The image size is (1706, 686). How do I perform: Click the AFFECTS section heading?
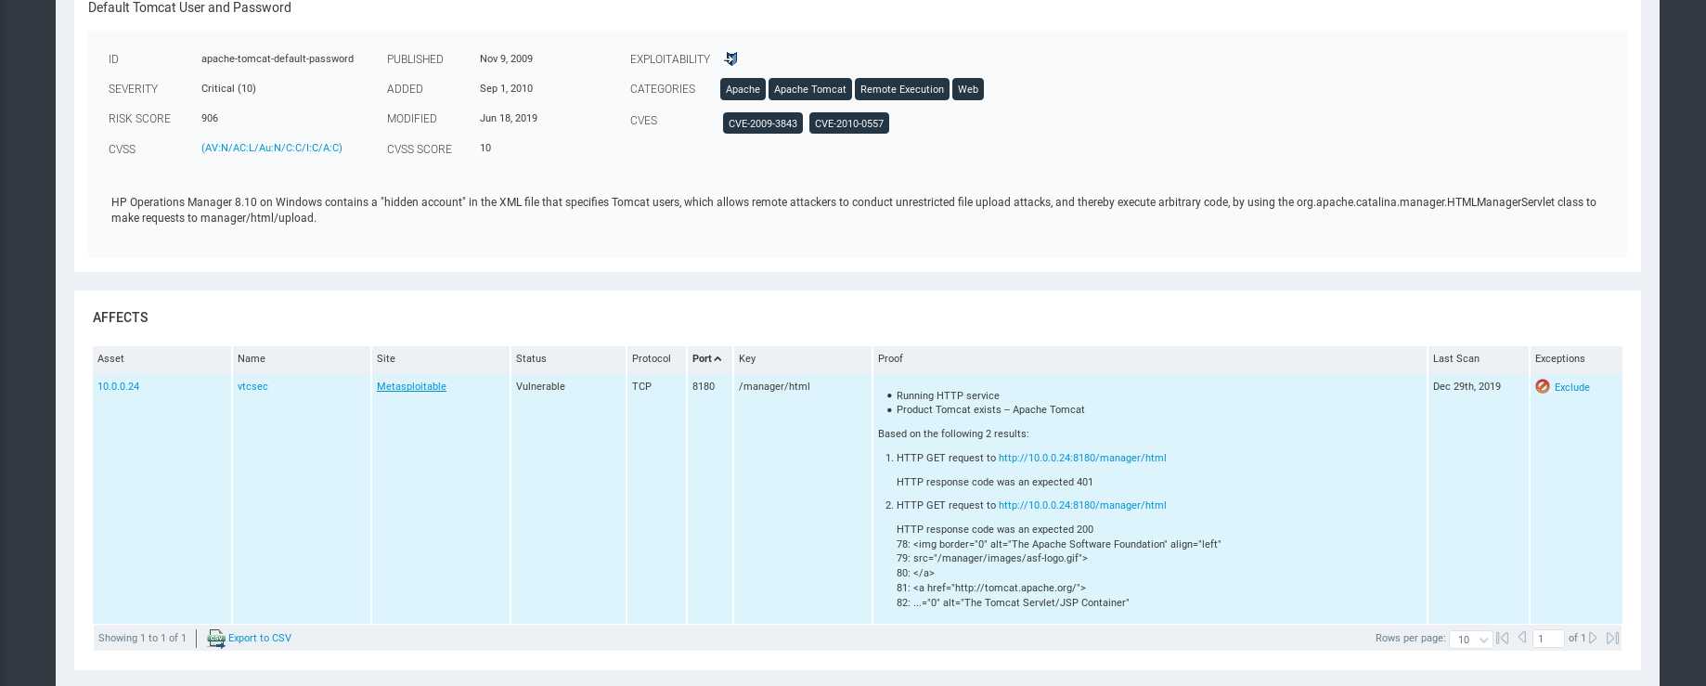coord(121,317)
